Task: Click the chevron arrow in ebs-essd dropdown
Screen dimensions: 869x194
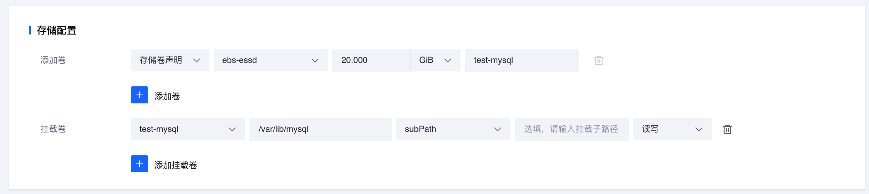Action: [315, 60]
